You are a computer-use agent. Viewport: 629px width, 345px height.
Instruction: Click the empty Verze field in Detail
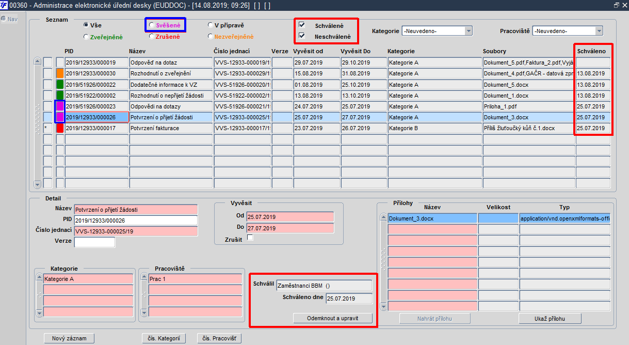click(95, 242)
